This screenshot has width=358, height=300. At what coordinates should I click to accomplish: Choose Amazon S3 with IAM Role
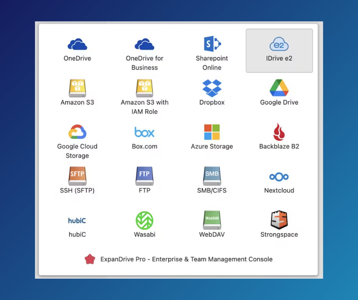click(x=145, y=90)
